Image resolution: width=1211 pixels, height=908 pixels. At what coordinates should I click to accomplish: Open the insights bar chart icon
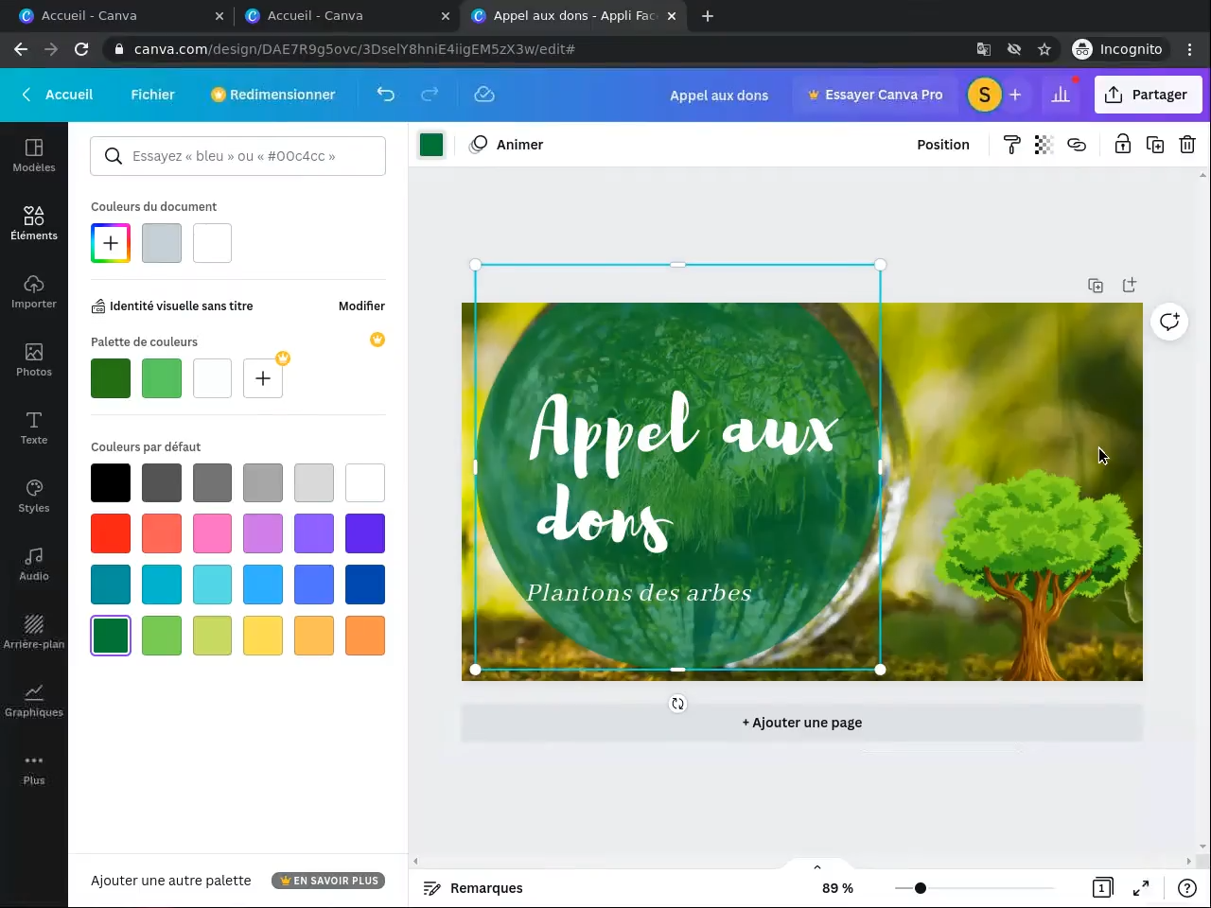(x=1061, y=95)
